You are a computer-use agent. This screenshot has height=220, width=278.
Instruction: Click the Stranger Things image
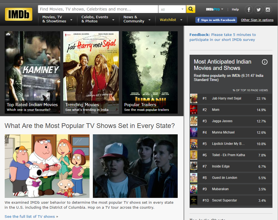135,166
